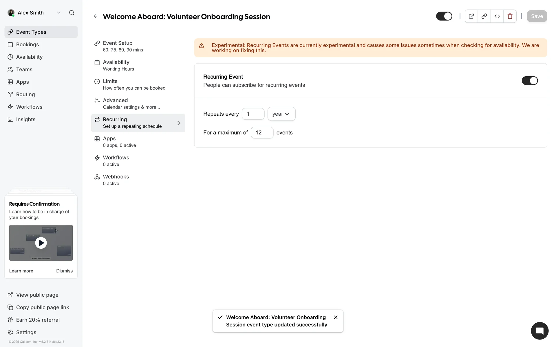Click the maximum events number field

click(x=262, y=133)
